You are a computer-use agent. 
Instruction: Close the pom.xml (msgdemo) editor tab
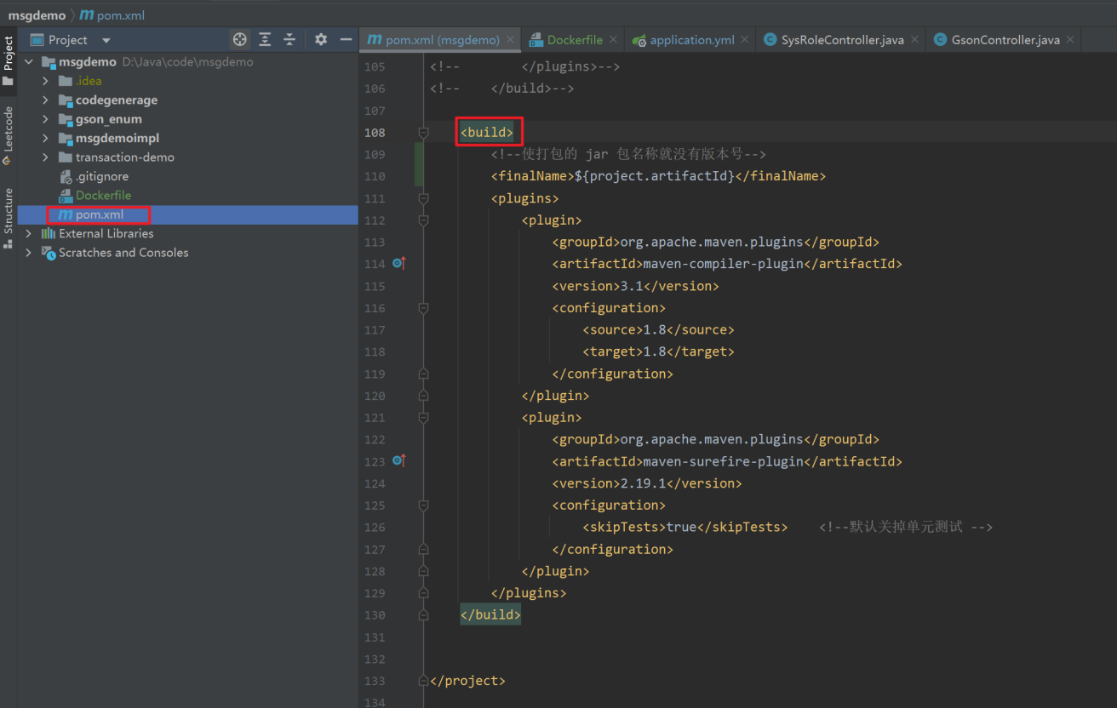[510, 40]
